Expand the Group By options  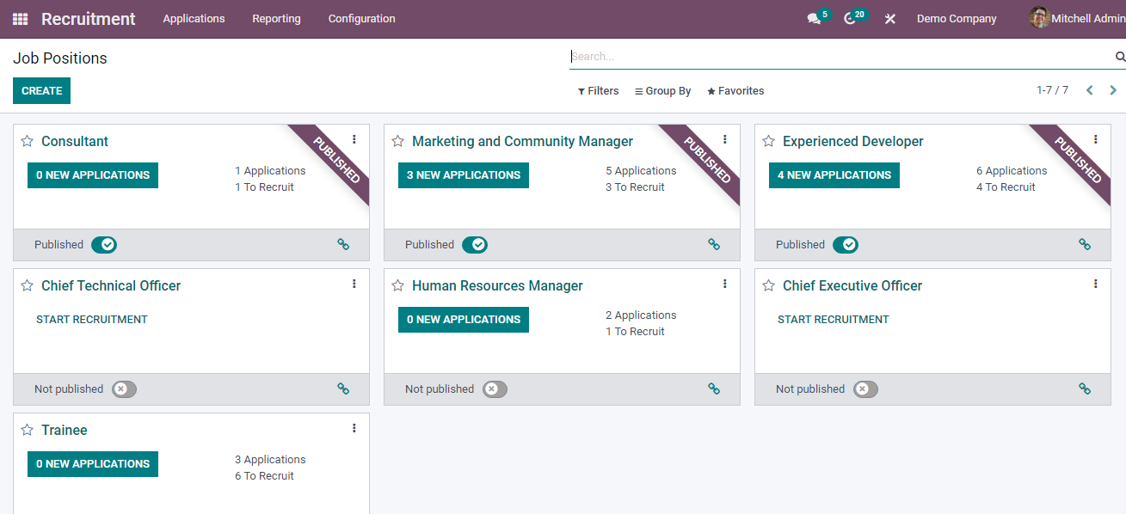pyautogui.click(x=662, y=91)
